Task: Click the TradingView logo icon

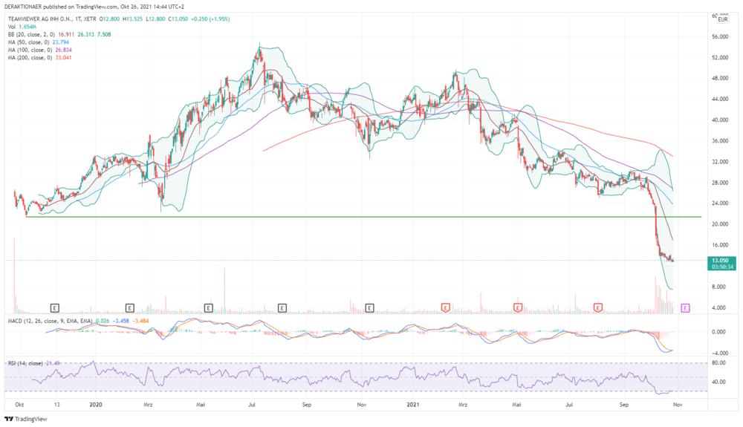Action: pyautogui.click(x=8, y=419)
